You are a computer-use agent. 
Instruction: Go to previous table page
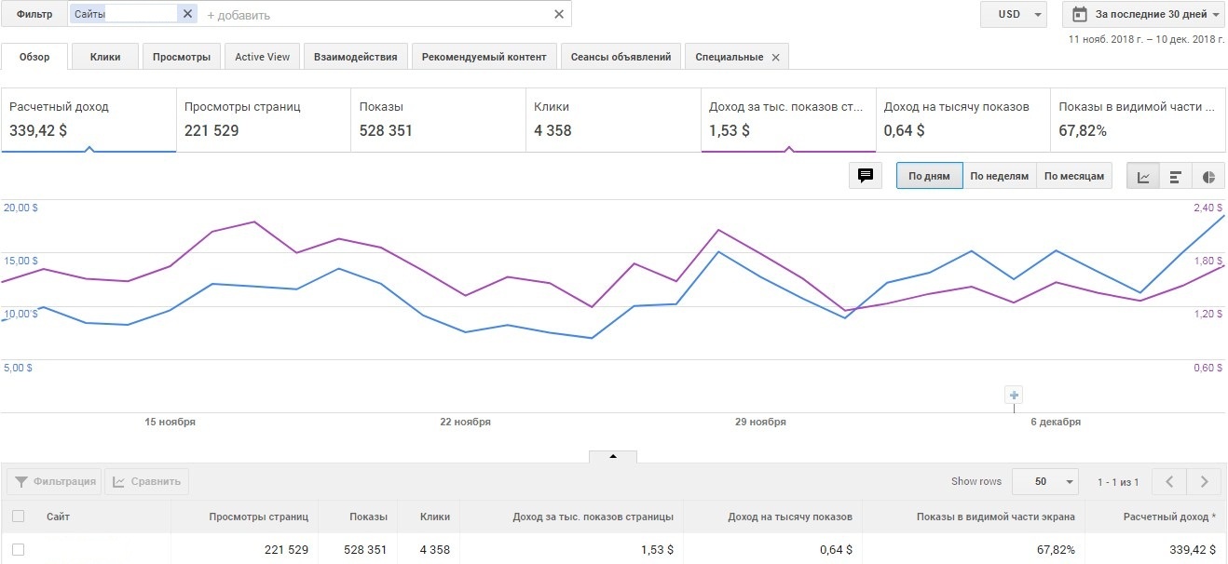tap(1169, 481)
